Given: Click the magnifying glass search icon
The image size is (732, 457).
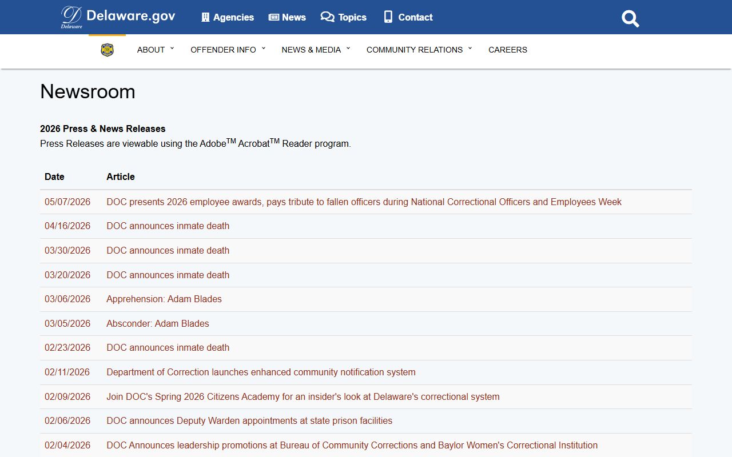Looking at the screenshot, I should (630, 18).
